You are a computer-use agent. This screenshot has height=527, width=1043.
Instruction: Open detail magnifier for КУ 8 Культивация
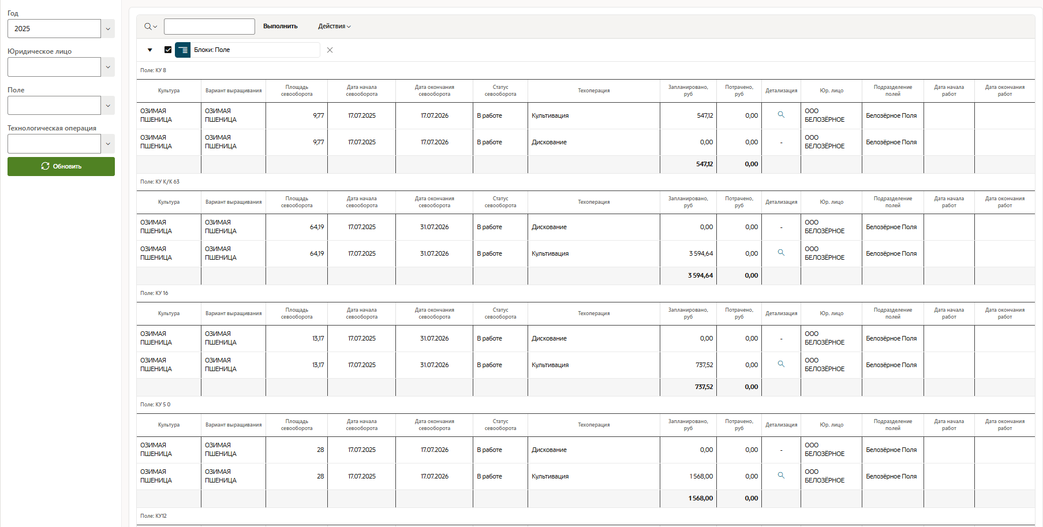781,115
